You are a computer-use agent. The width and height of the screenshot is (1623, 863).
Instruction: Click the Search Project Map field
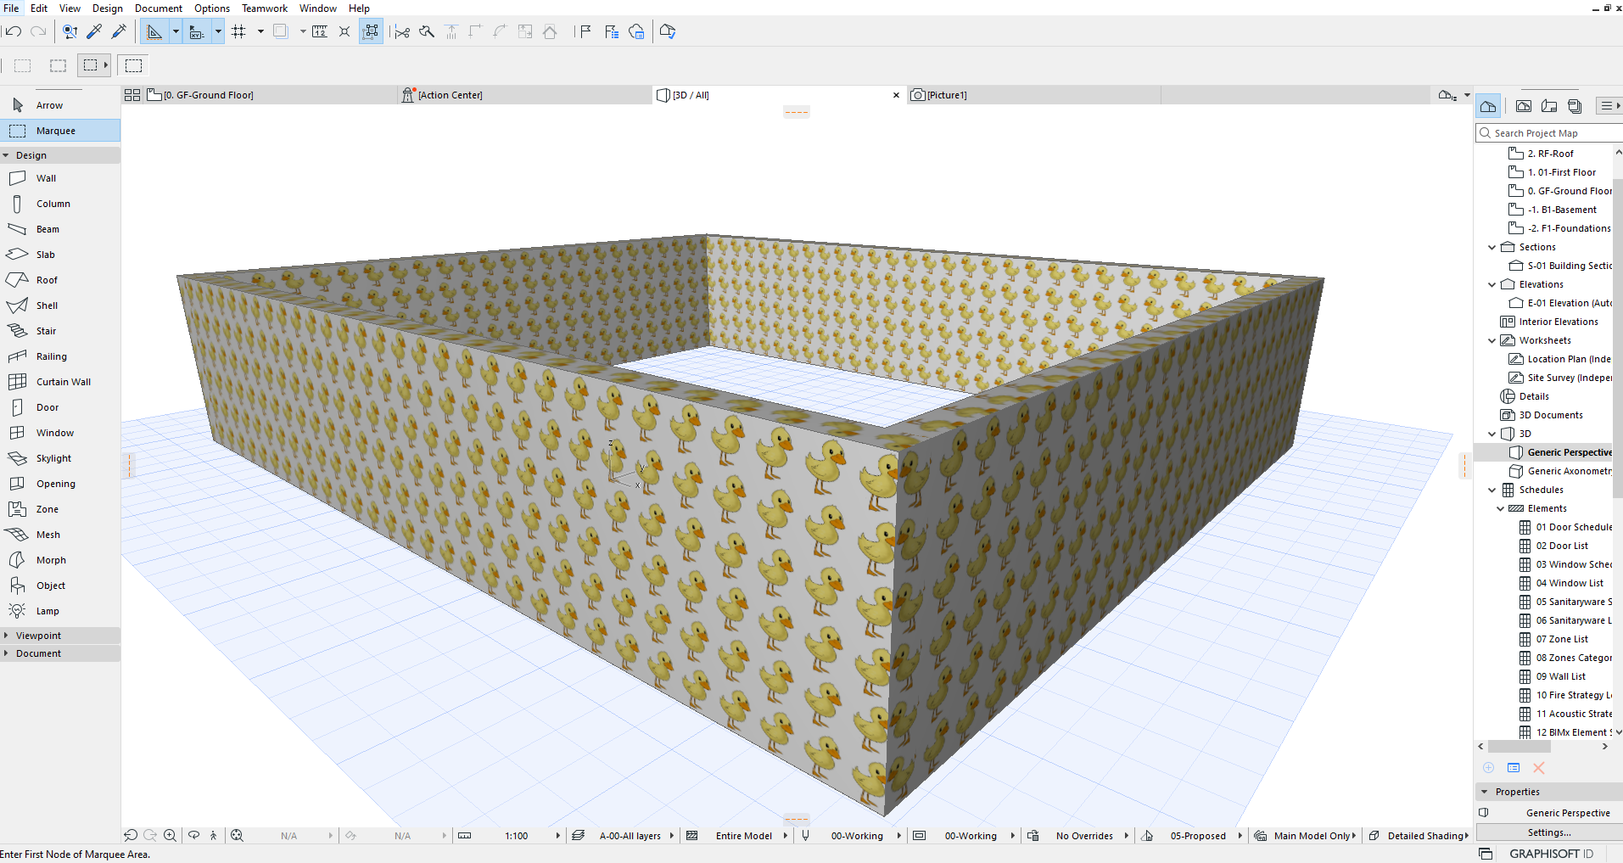1549,133
